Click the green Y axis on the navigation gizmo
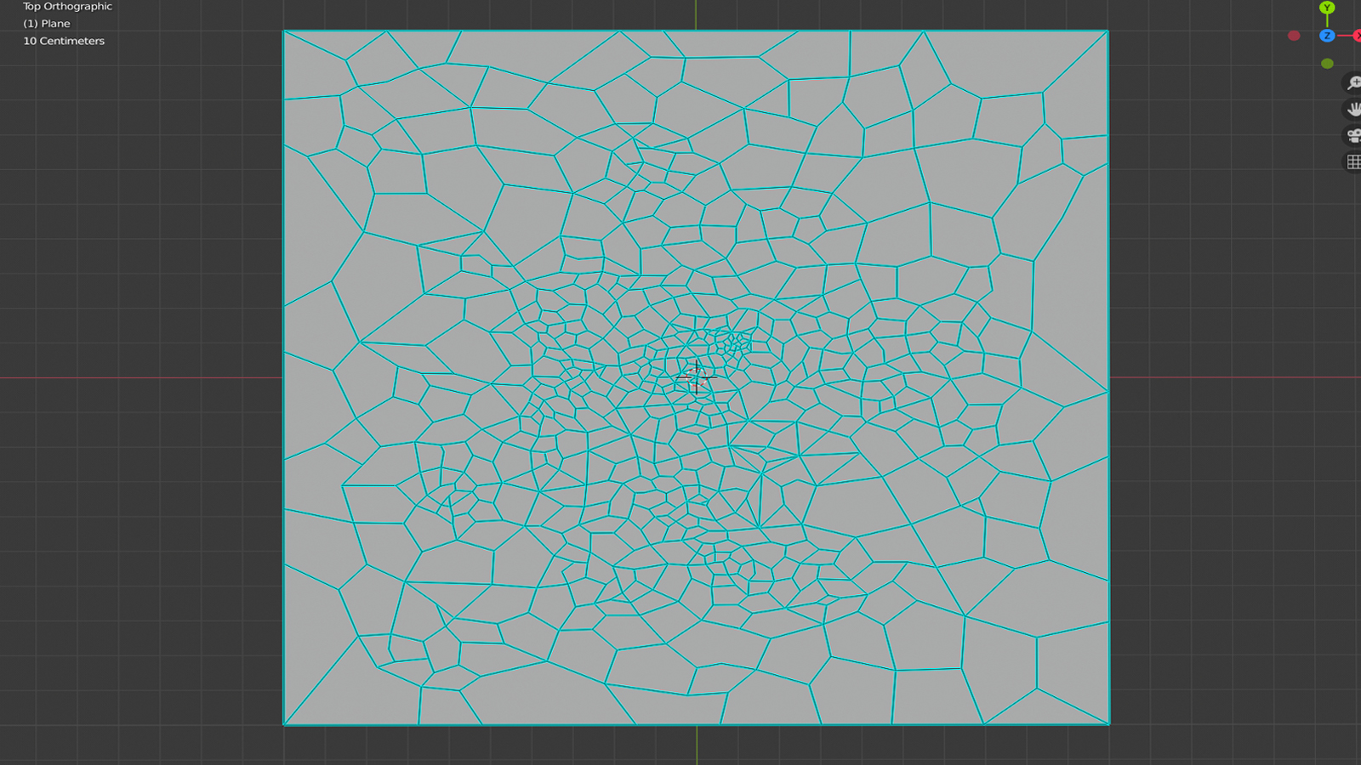Viewport: 1361px width, 765px height. coord(1327,8)
